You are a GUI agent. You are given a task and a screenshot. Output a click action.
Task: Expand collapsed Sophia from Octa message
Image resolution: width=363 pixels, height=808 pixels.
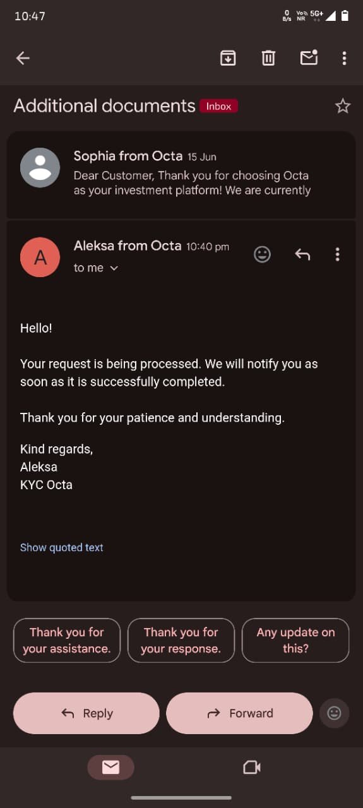pos(181,174)
